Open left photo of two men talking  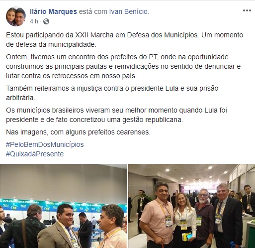64,206
